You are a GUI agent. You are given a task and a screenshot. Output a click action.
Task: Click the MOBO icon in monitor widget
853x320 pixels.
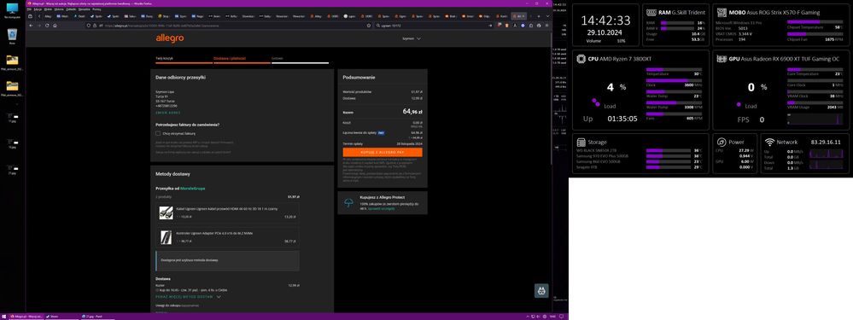click(722, 12)
